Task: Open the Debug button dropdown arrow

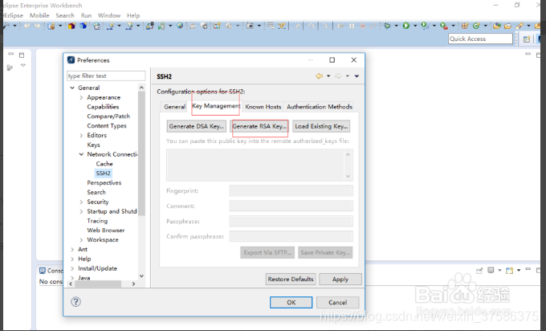Action: [397, 26]
